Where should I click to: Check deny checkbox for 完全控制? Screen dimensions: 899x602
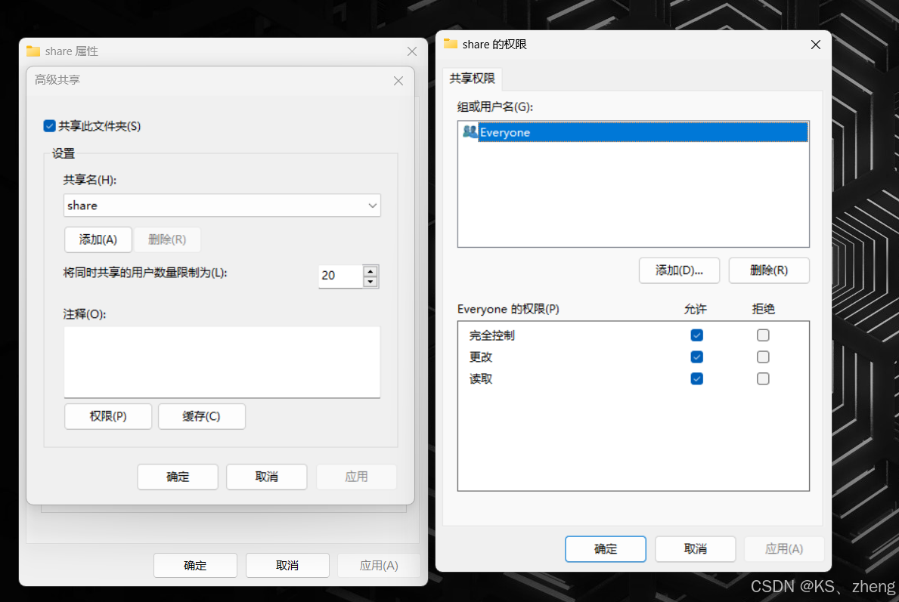point(763,335)
